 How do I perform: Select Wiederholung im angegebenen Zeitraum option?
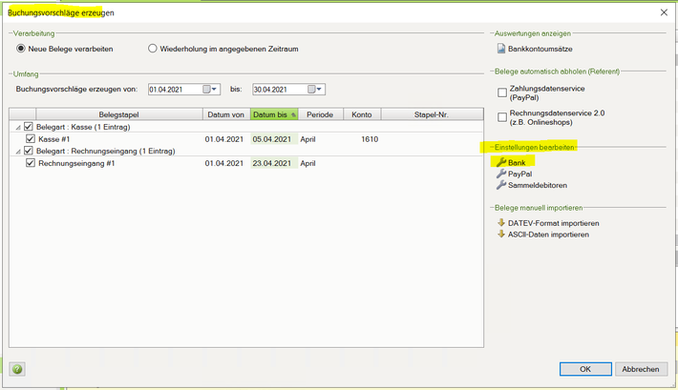pyautogui.click(x=152, y=49)
